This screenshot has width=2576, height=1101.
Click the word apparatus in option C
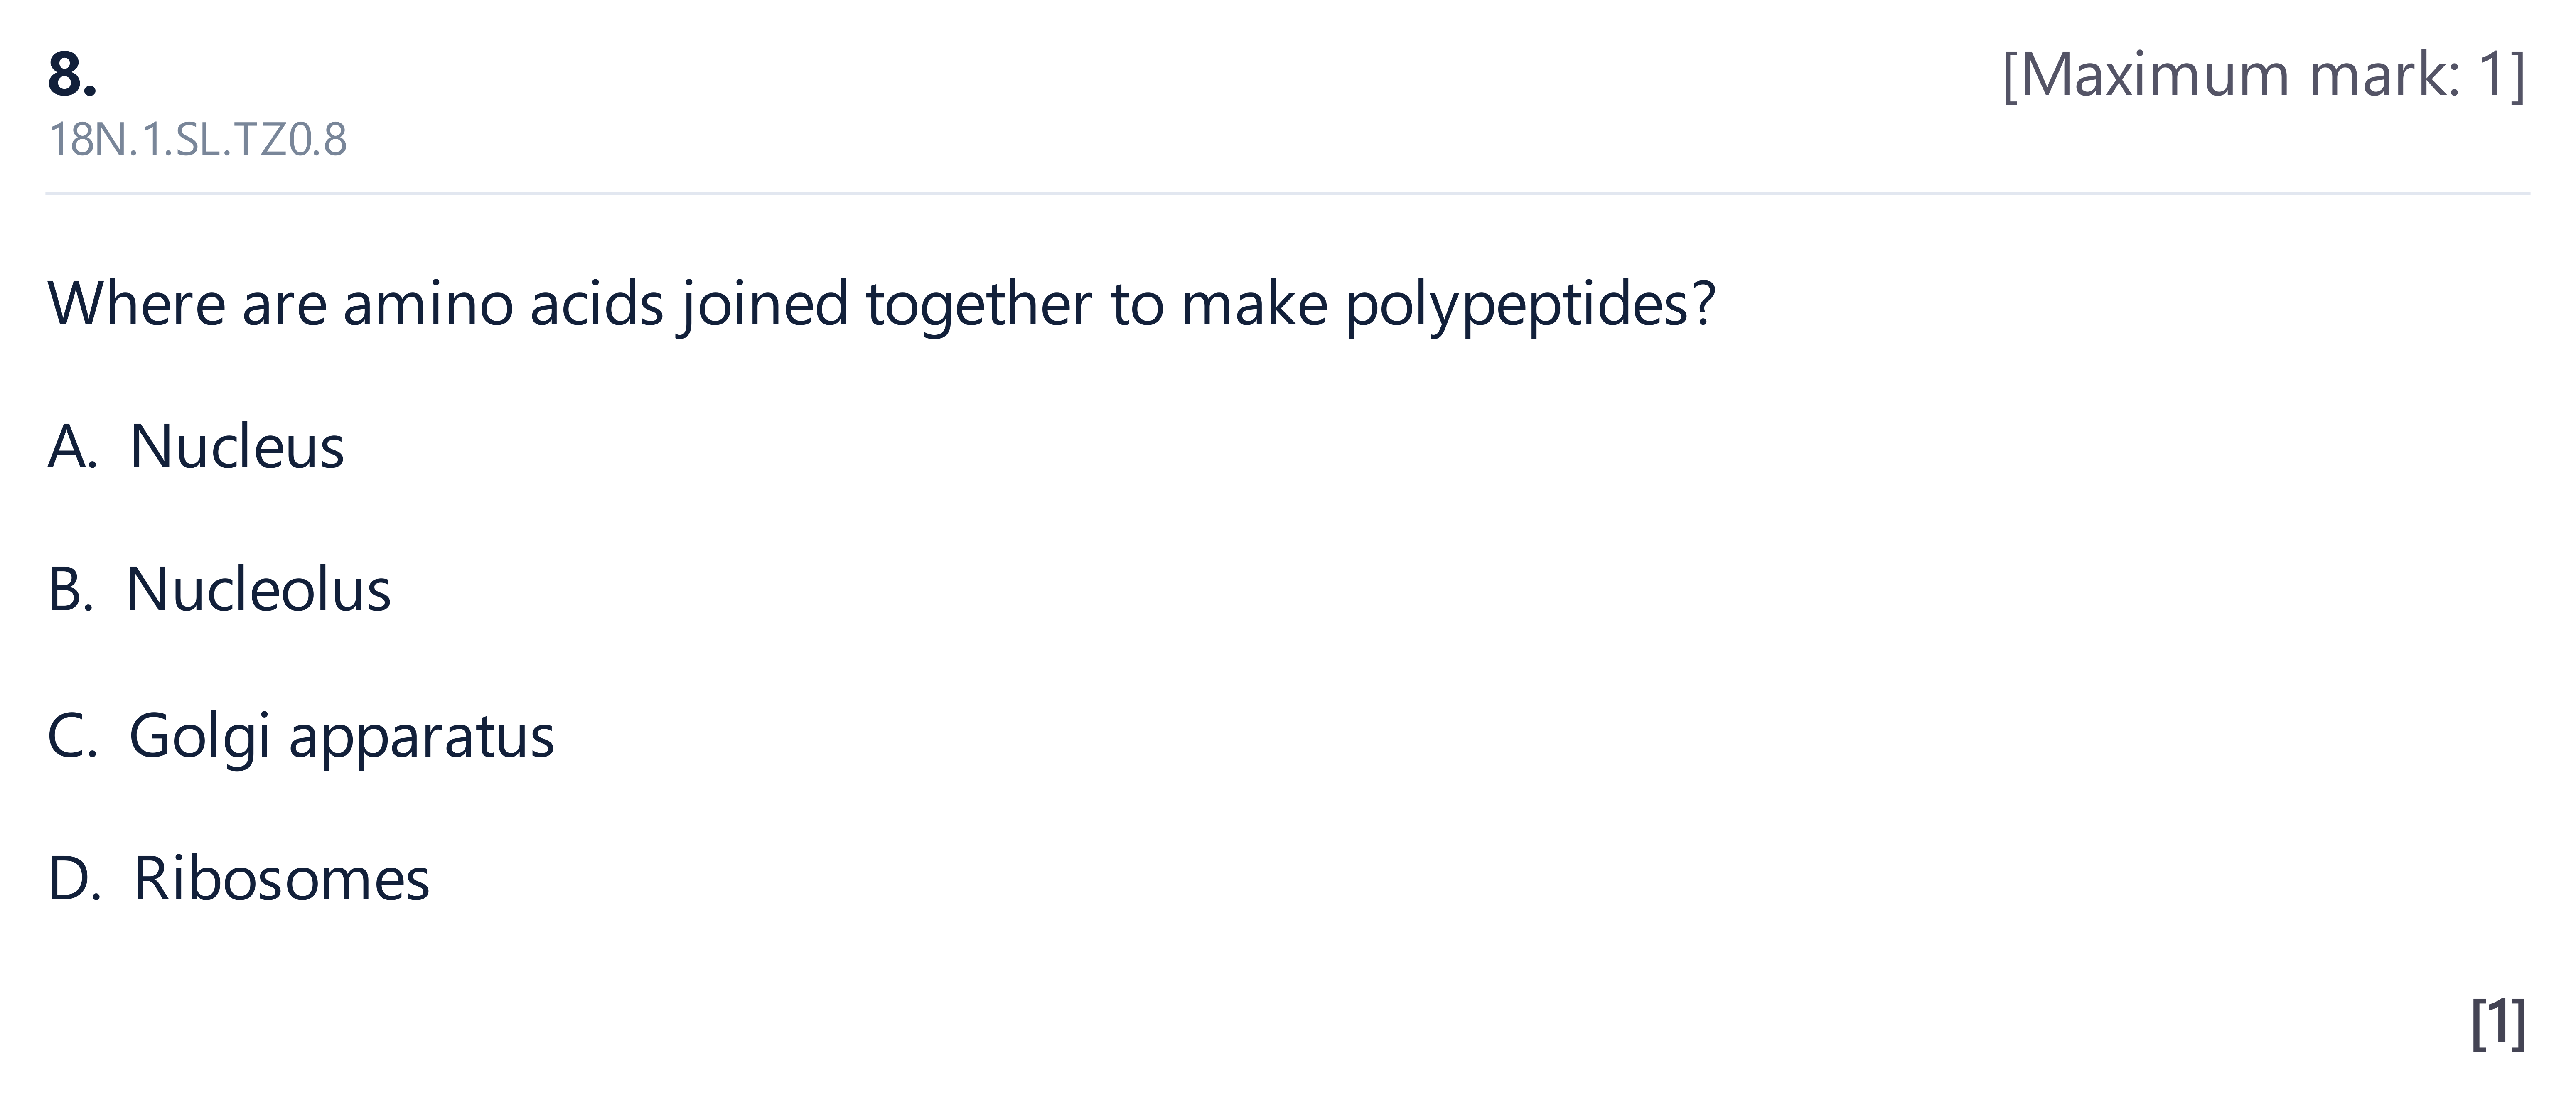tap(421, 740)
